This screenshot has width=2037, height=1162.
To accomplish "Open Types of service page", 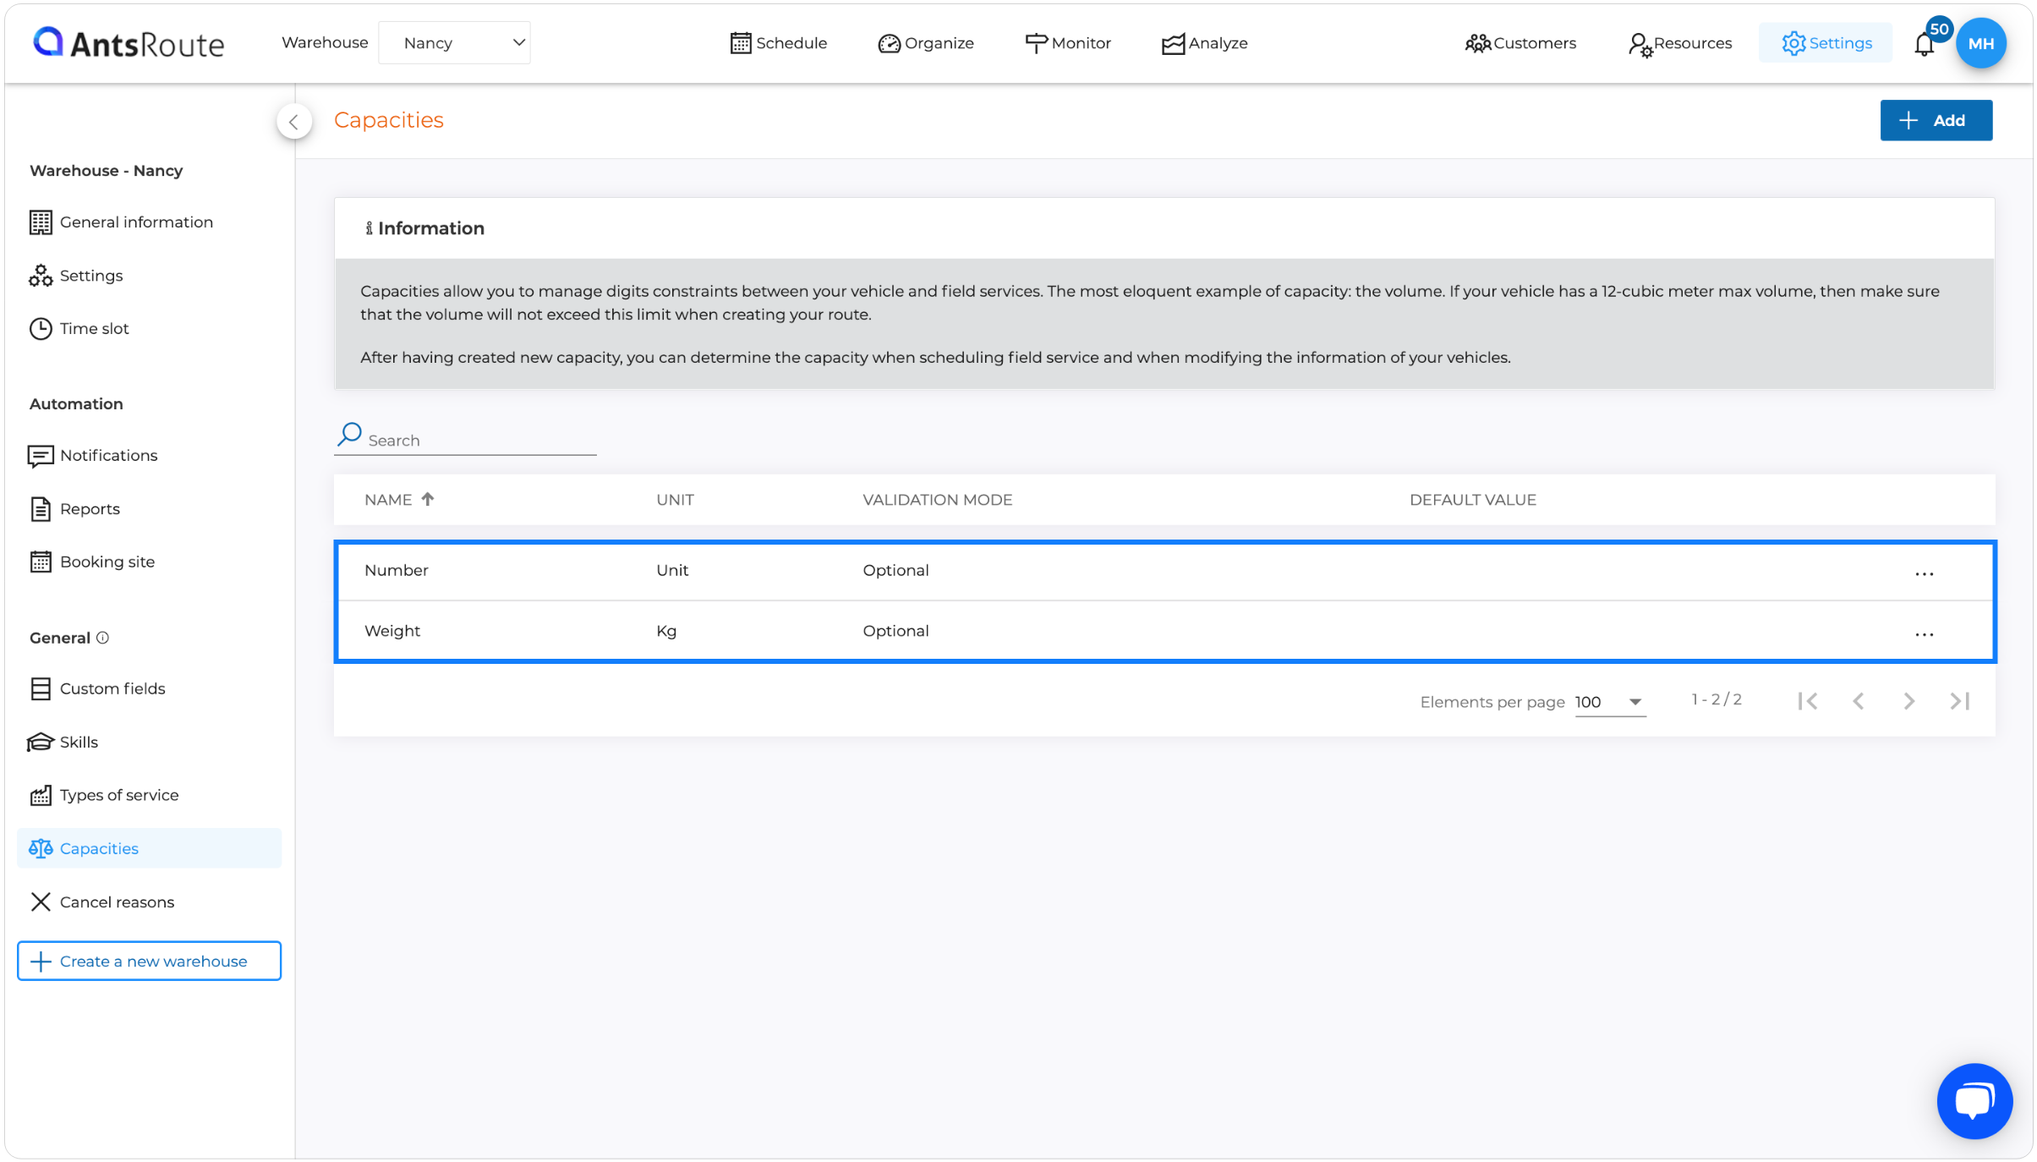I will tap(104, 796).
